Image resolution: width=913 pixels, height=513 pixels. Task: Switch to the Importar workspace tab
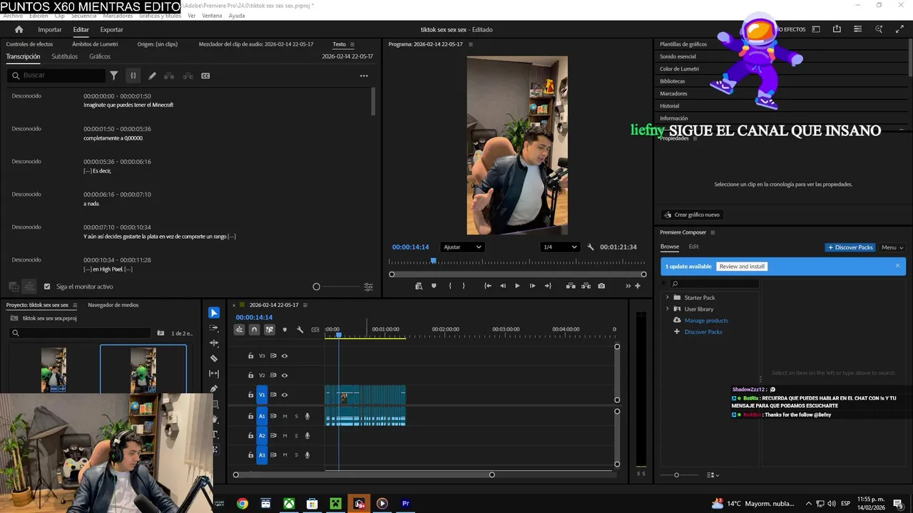click(x=50, y=30)
